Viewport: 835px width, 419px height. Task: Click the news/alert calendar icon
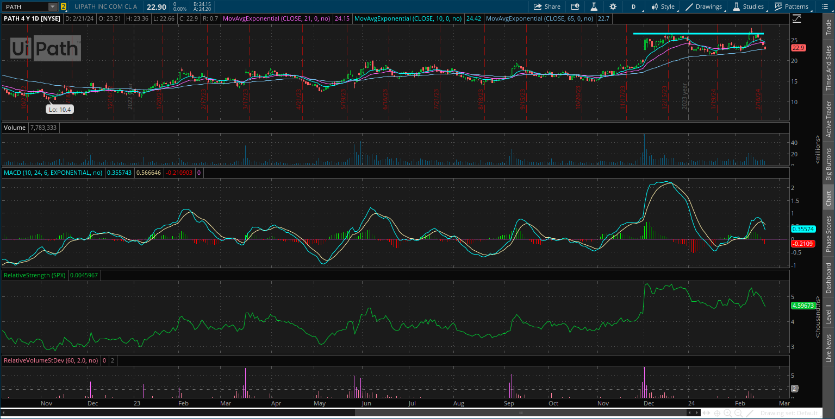coord(575,7)
